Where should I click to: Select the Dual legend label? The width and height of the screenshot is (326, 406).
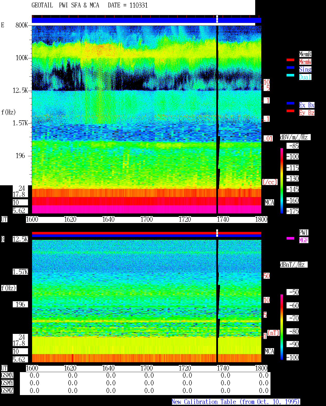tap(305, 77)
